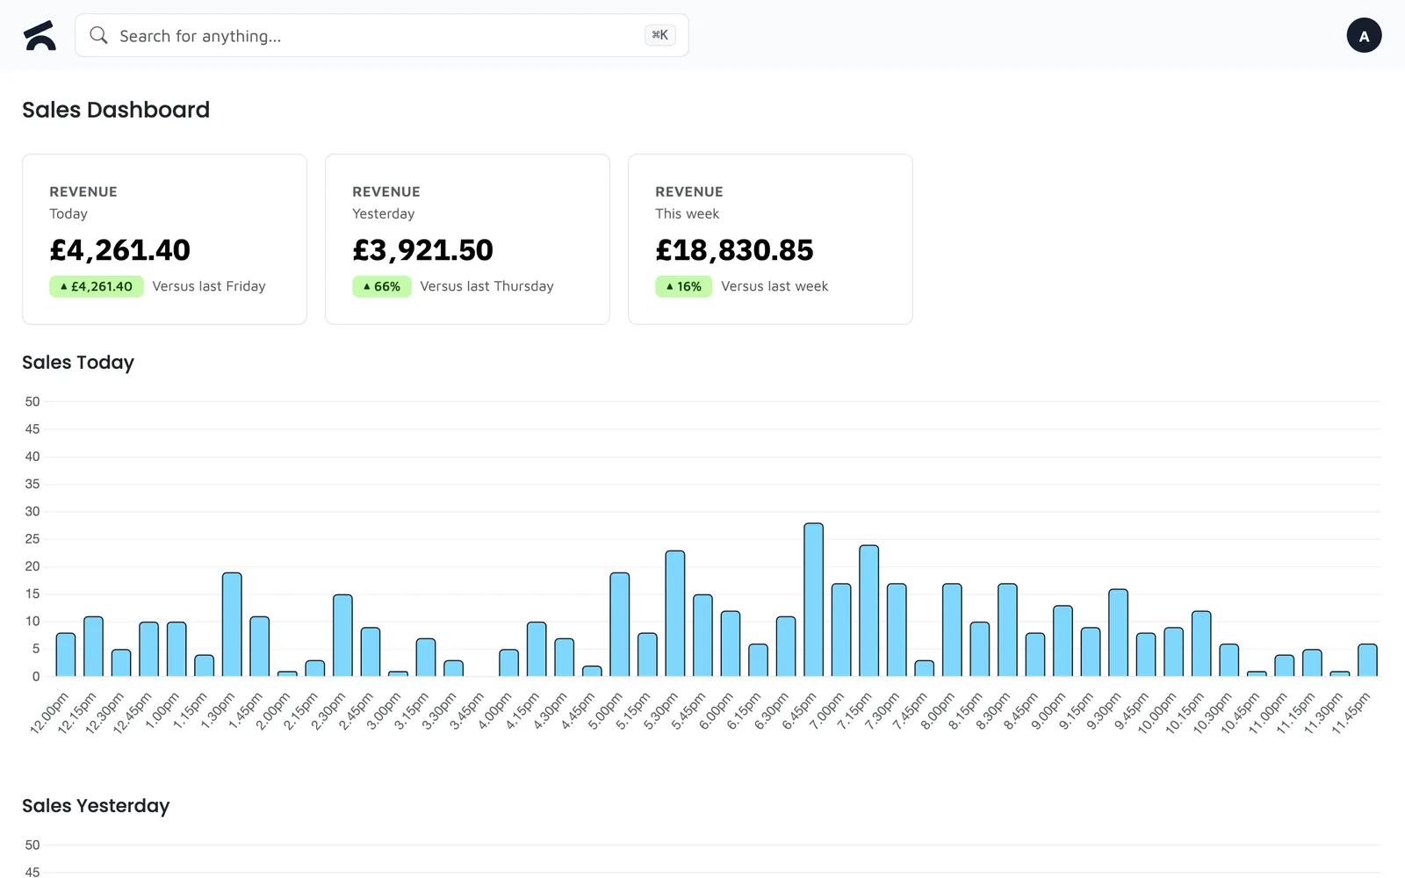Viewport: 1405px width, 878px height.
Task: Click the 6.45pm bar in Sales Today
Action: (x=813, y=600)
